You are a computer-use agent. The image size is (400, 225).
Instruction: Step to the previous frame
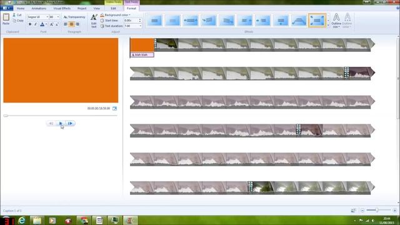pyautogui.click(x=51, y=124)
